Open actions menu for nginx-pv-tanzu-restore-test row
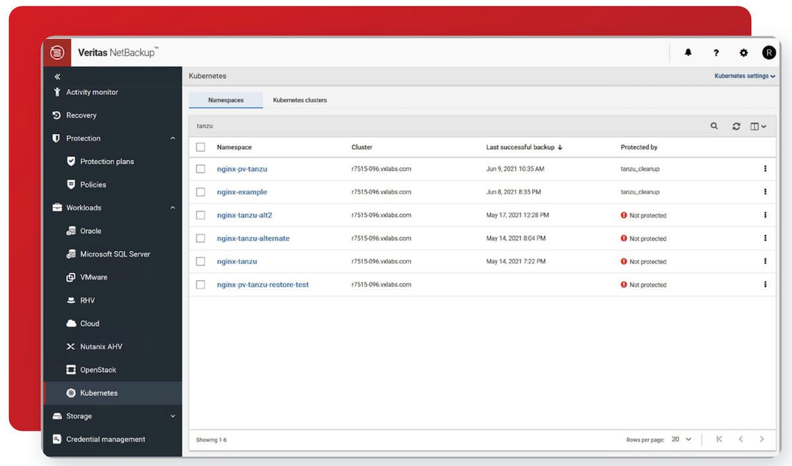Screen dimensions: 792x466 tap(766, 284)
